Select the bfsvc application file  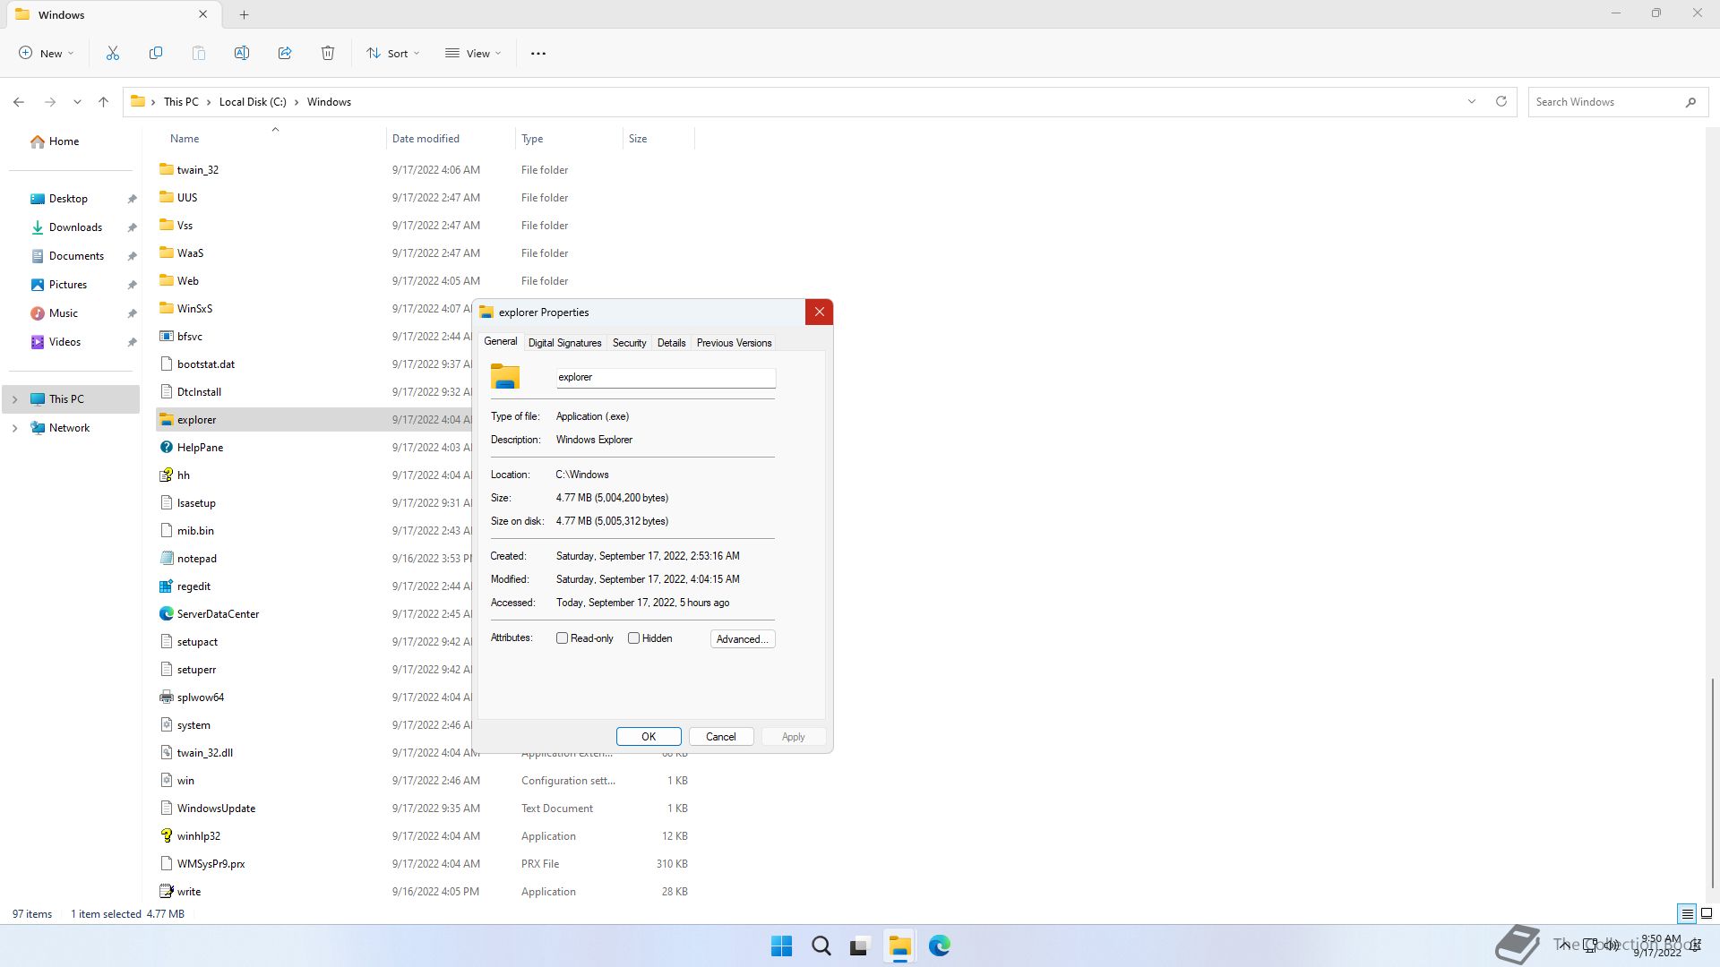pos(189,337)
